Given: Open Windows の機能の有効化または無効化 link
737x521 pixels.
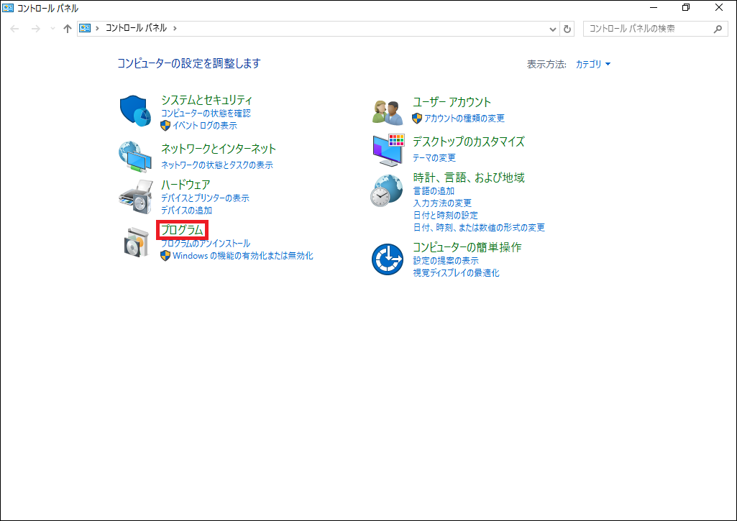Looking at the screenshot, I should pyautogui.click(x=243, y=256).
